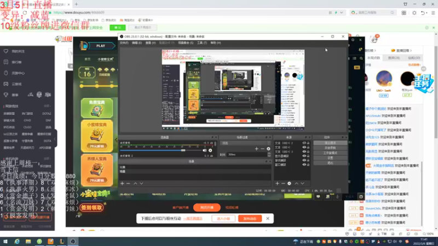This screenshot has height=246, width=438.
Task: Open Douyu sidebar cloud gaming icon
Action: pos(6,84)
